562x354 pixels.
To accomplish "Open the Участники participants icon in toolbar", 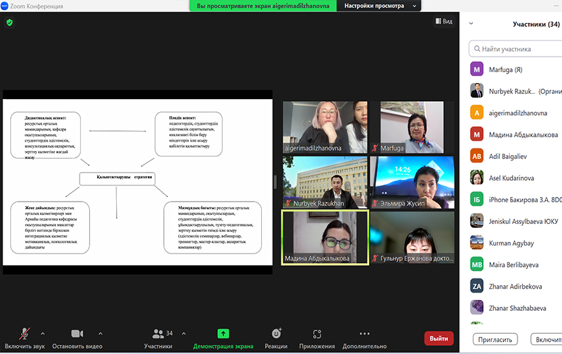I will (x=158, y=334).
